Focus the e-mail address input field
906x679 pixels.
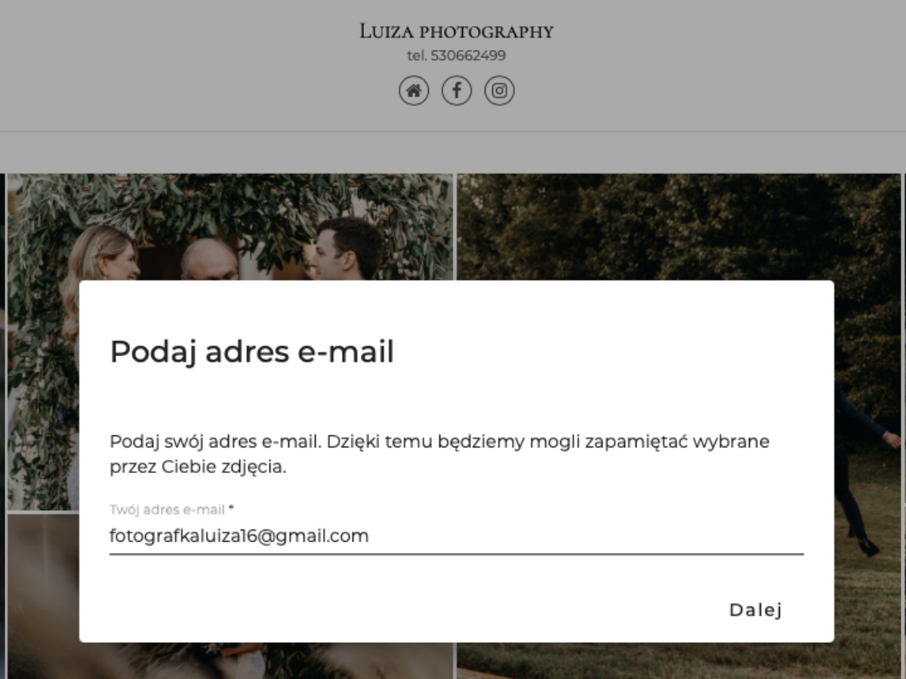pos(456,536)
